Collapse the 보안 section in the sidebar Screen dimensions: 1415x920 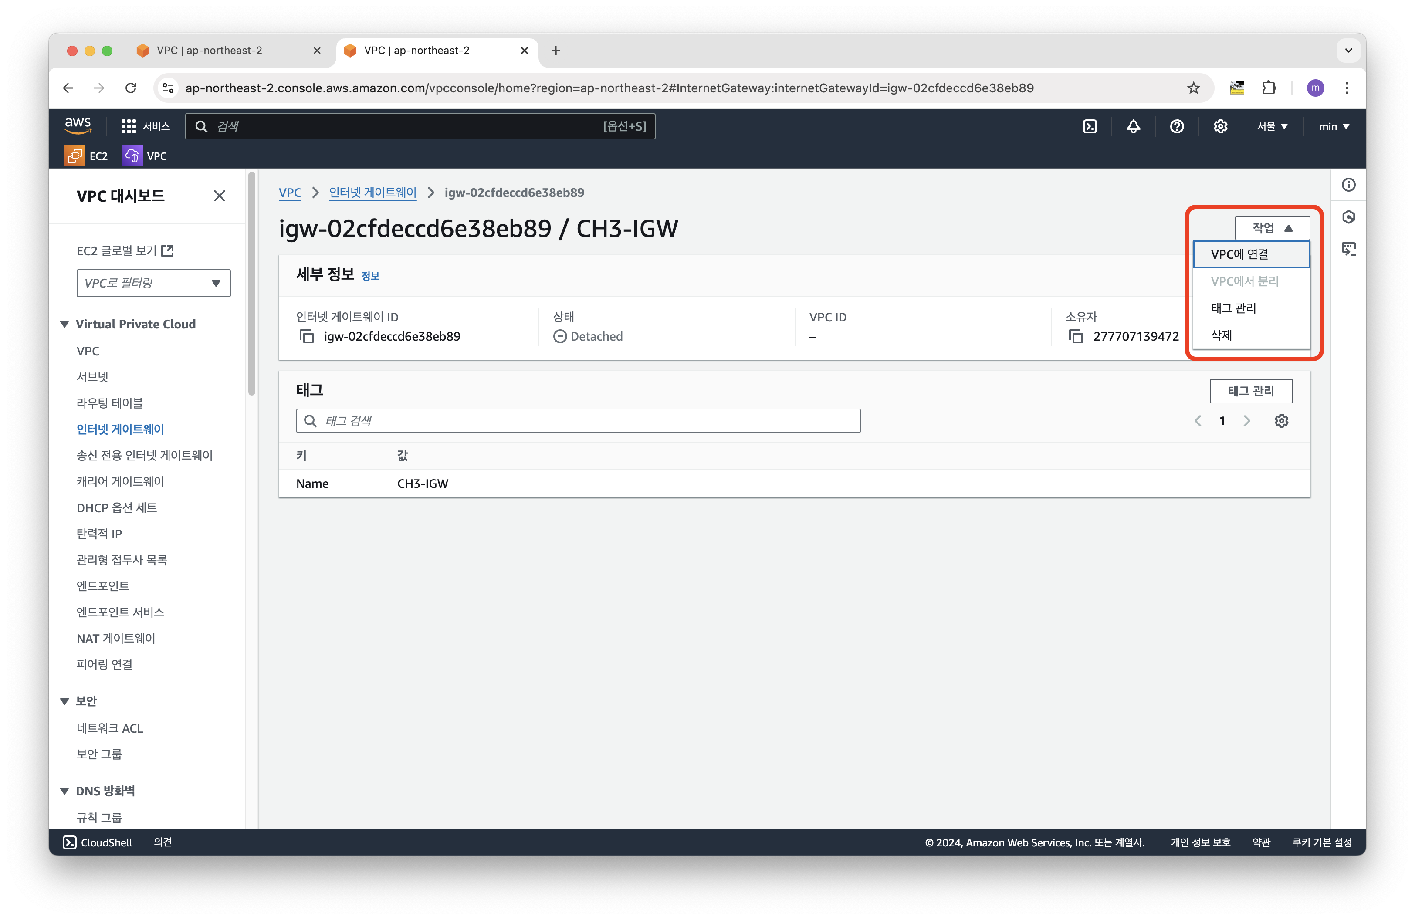(x=65, y=701)
